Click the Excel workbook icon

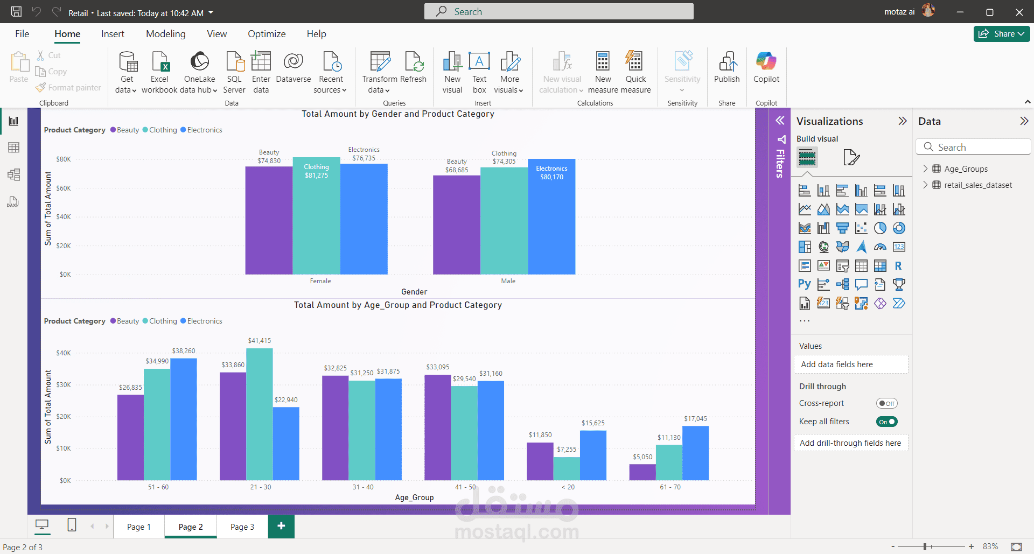coord(159,72)
